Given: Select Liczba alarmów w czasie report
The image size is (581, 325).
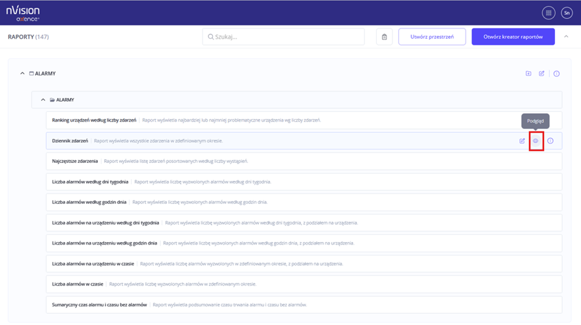Looking at the screenshot, I should [x=77, y=284].
